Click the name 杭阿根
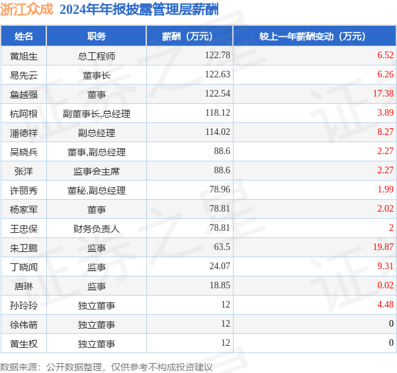This screenshot has width=397, height=373. (24, 114)
